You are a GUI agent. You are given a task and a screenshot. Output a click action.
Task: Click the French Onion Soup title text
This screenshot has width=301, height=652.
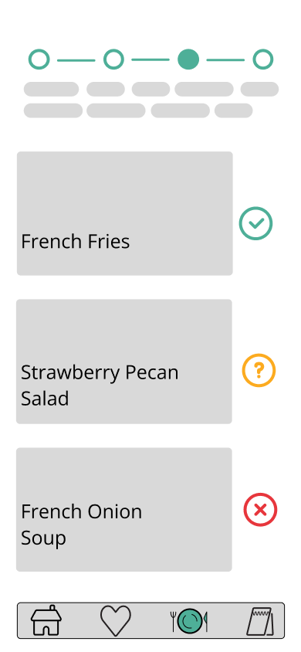81,525
